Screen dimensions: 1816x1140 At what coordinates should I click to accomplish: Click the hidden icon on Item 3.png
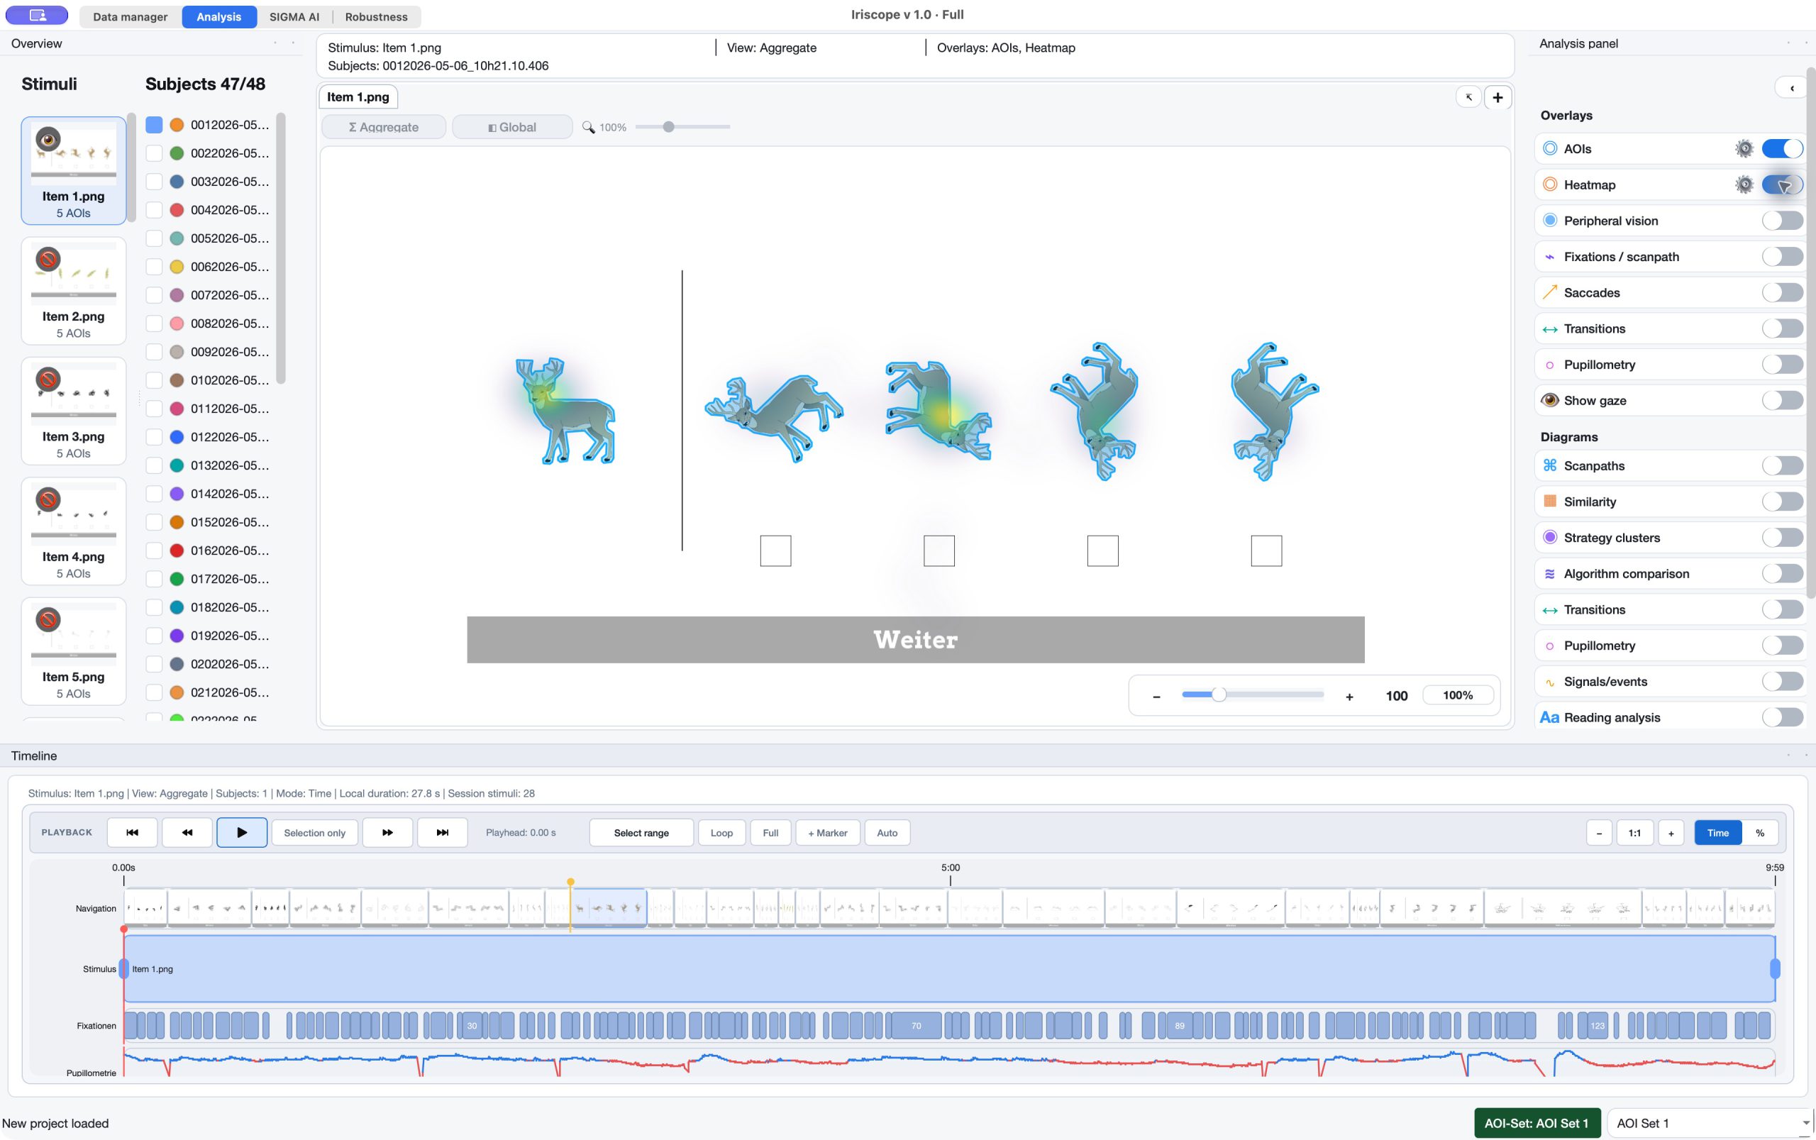pyautogui.click(x=48, y=380)
